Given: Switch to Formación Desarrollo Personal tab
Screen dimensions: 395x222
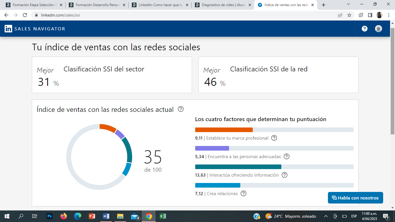Looking at the screenshot, I should [x=97, y=5].
